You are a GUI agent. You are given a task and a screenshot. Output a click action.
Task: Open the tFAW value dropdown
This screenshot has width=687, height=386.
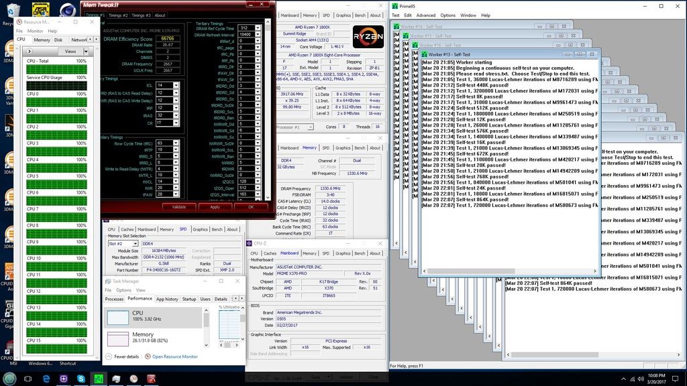pyautogui.click(x=176, y=194)
